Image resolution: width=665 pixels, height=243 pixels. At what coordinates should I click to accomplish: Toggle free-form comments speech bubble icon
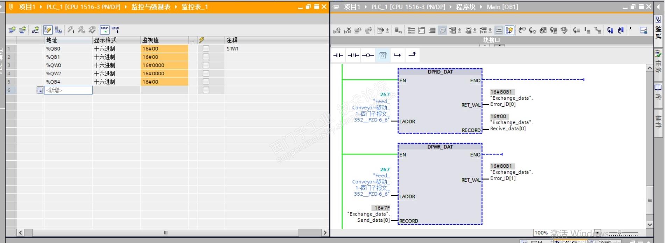(x=442, y=31)
